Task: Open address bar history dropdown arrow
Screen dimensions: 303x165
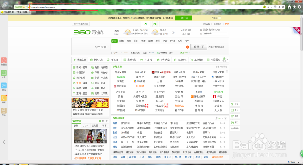Action: [271, 7]
